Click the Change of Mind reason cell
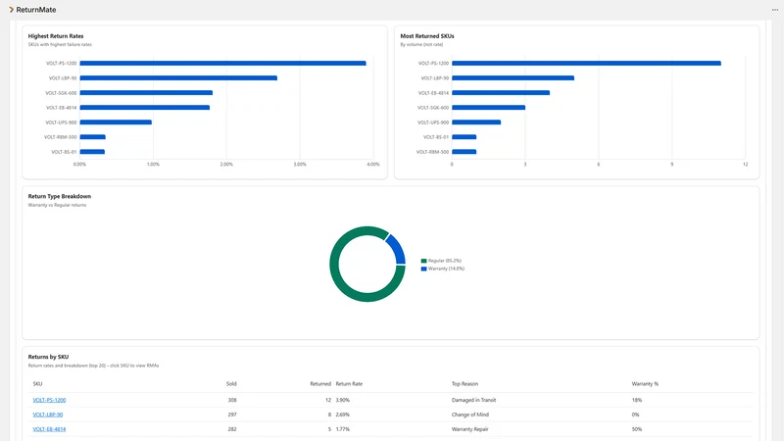This screenshot has width=784, height=441. 470,415
